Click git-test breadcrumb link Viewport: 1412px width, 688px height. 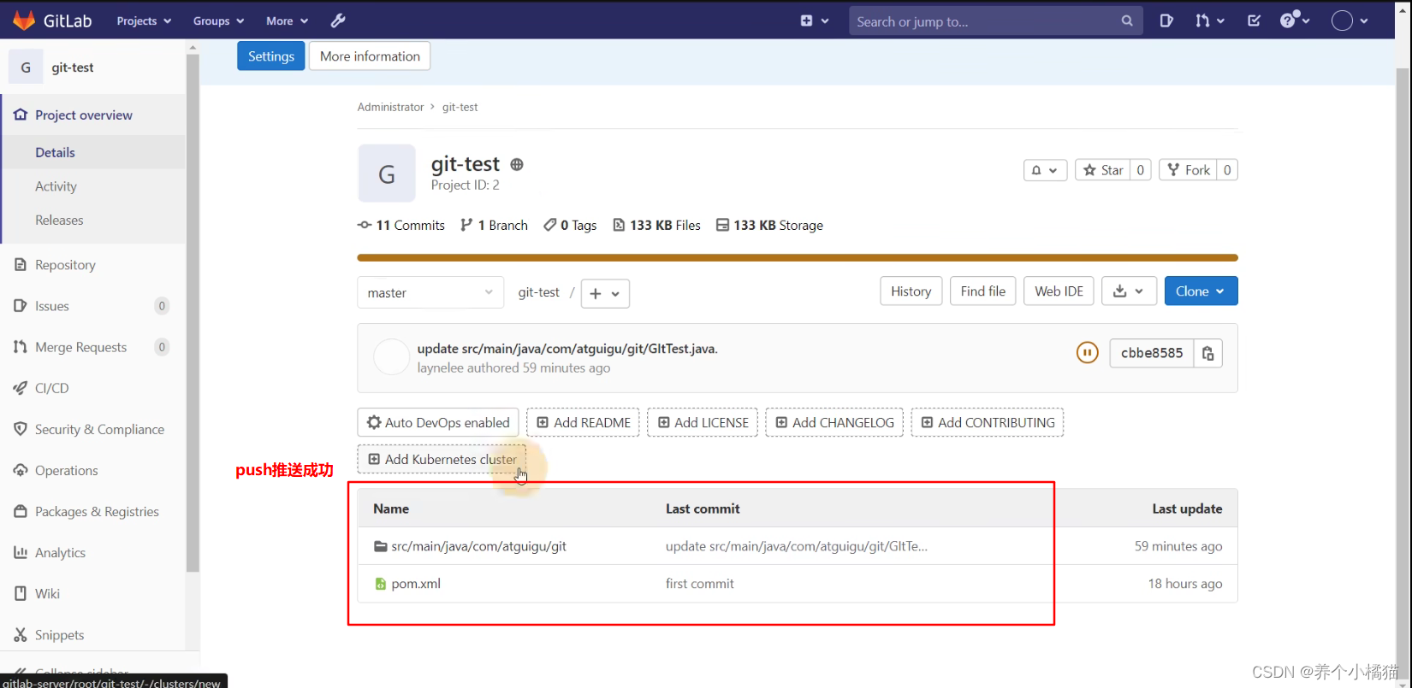[460, 107]
